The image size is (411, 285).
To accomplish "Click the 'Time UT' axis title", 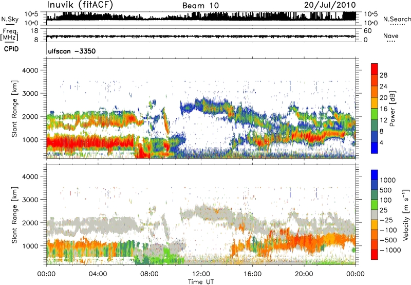I will (201, 282).
